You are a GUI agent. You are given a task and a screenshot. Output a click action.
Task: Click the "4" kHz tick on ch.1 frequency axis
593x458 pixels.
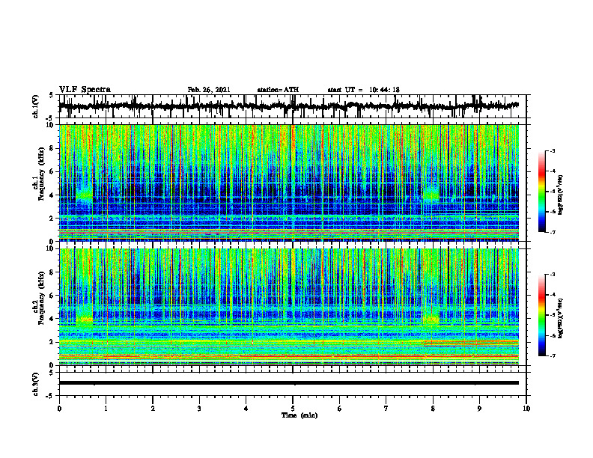(x=52, y=195)
